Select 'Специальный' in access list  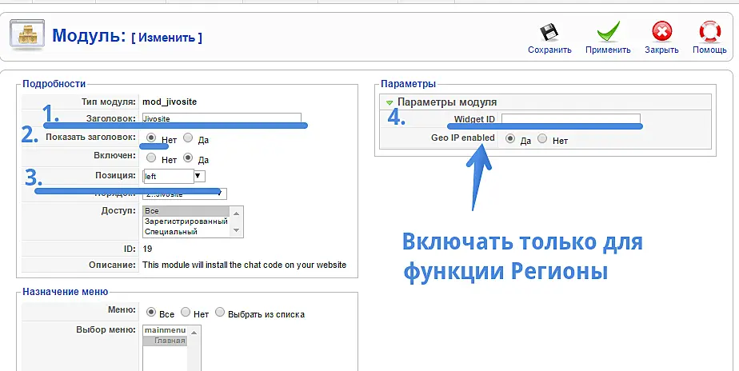point(170,232)
